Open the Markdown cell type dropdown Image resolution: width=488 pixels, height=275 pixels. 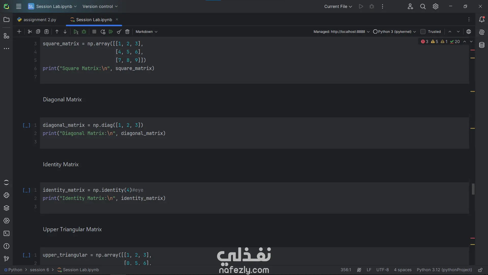[146, 32]
